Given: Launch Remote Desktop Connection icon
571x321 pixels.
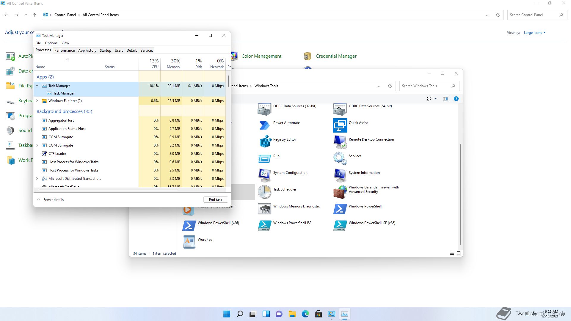Looking at the screenshot, I should click(x=340, y=142).
